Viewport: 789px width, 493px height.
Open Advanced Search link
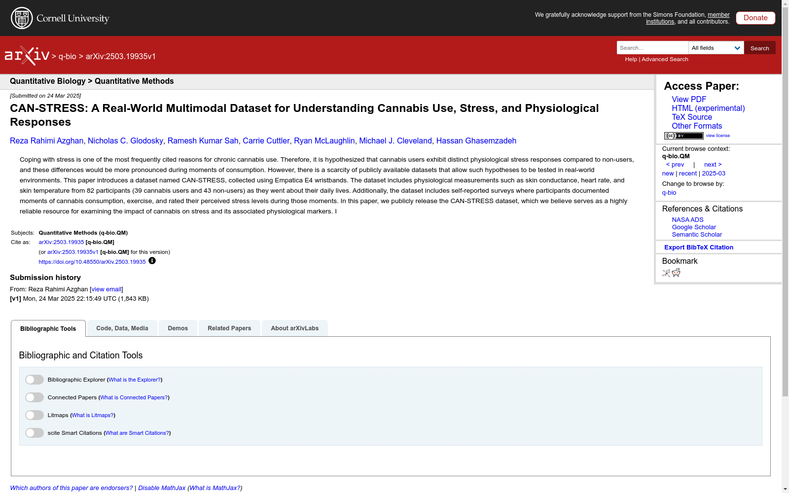point(665,59)
